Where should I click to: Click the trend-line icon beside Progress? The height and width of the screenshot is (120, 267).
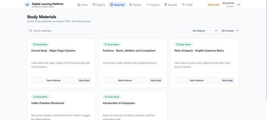[148, 5]
